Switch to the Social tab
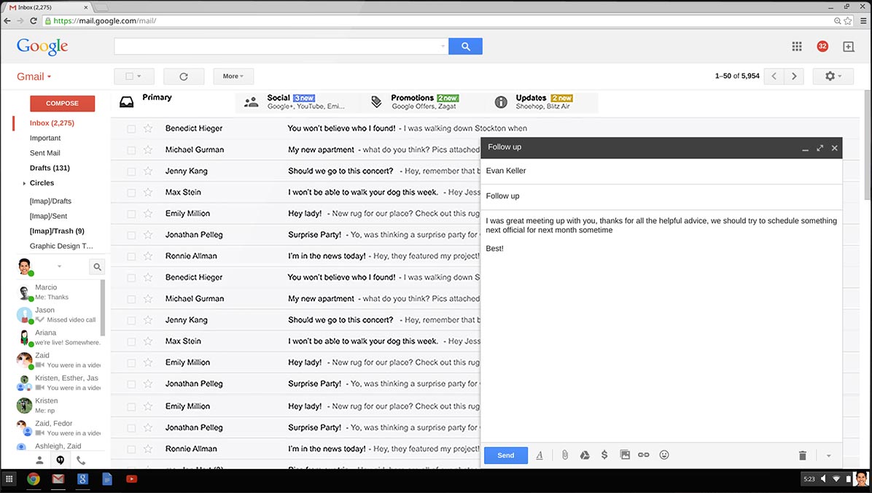The height and width of the screenshot is (493, 872). (x=295, y=102)
